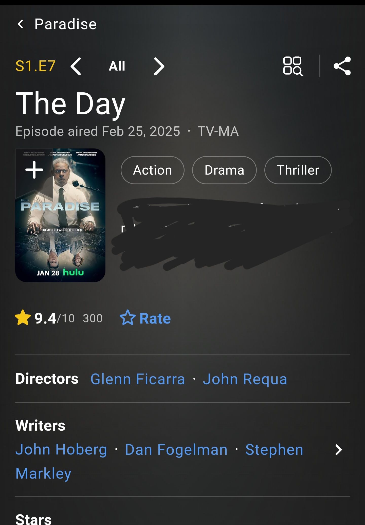This screenshot has height=525, width=365.
Task: Tap the S1.E7 episode label
Action: click(x=35, y=66)
